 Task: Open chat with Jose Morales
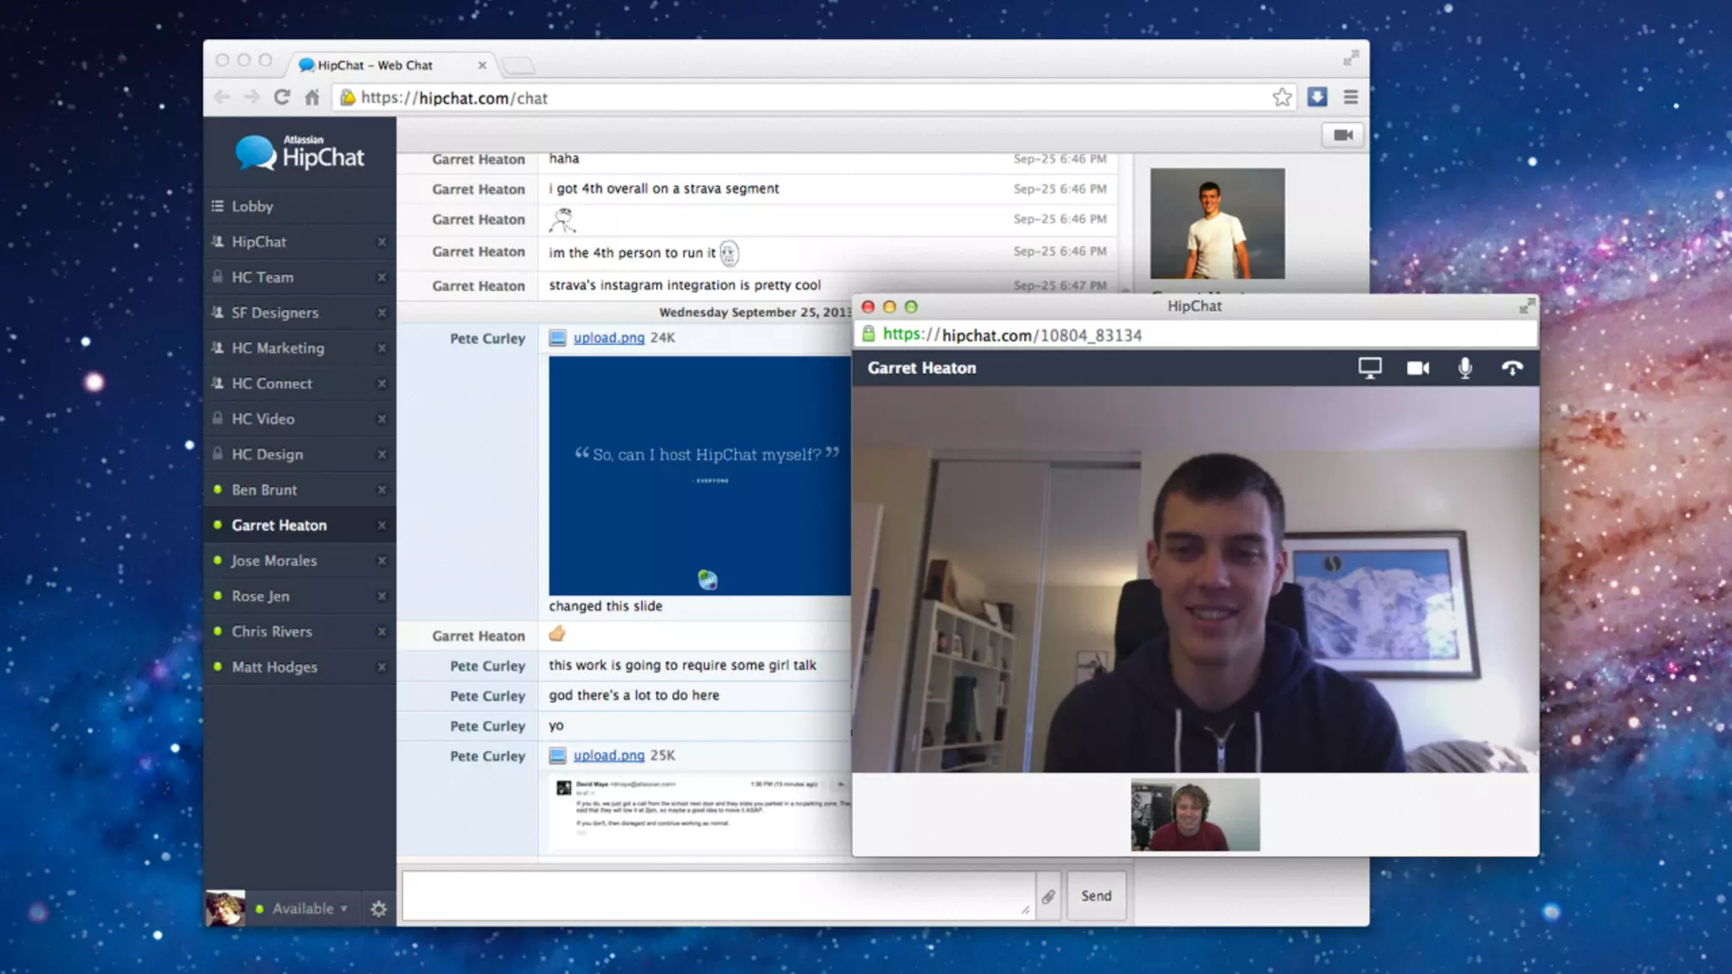pos(274,561)
